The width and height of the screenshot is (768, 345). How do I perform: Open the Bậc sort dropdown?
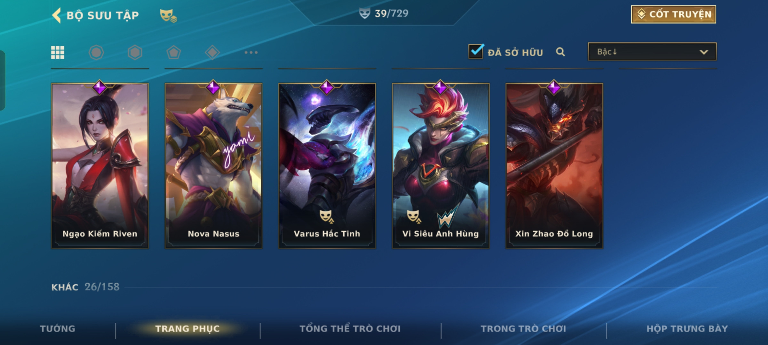click(652, 52)
